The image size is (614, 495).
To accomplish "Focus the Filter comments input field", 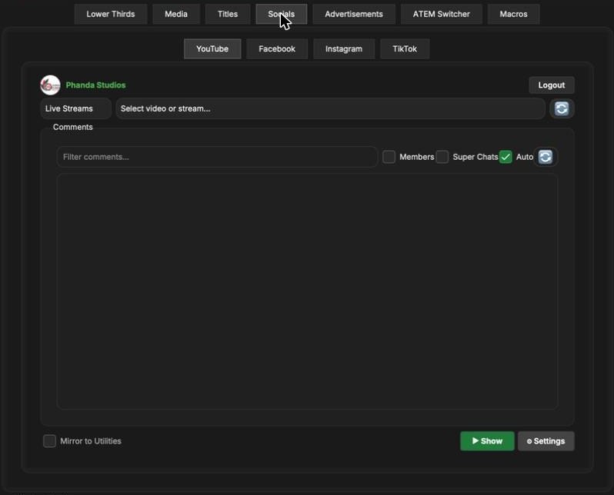I will pos(217,157).
